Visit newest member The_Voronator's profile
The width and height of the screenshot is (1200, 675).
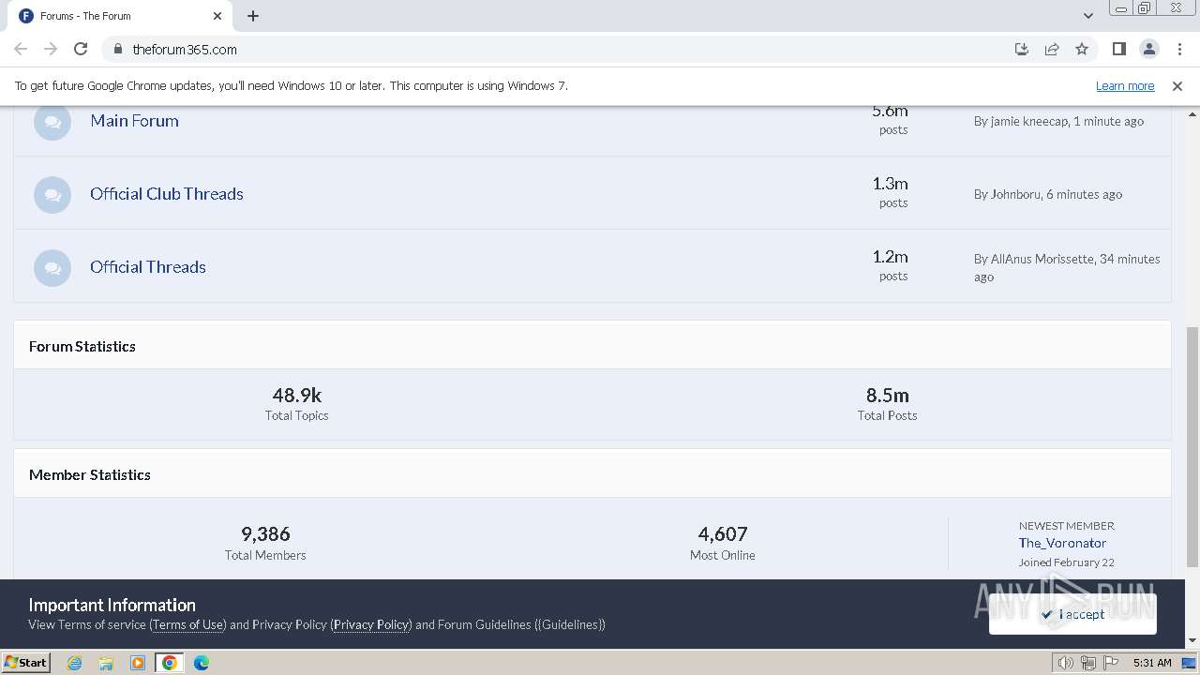(1062, 543)
